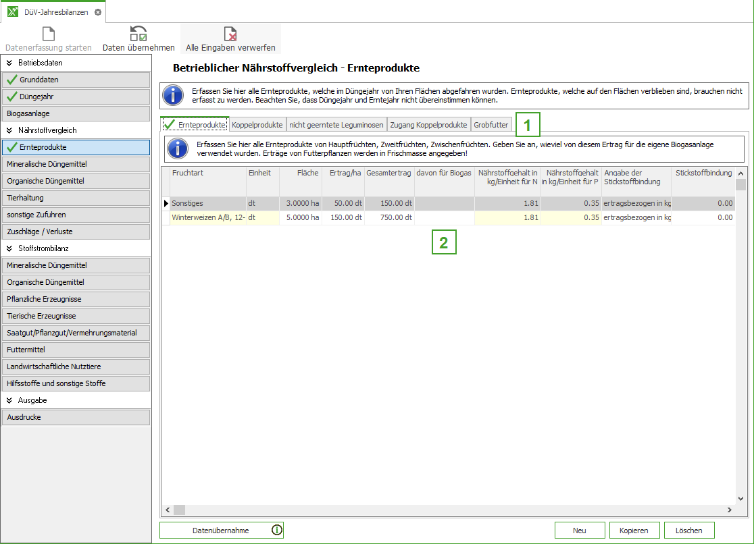Collapse the Stoffstrombilanz section
This screenshot has width=754, height=544.
tap(9, 248)
